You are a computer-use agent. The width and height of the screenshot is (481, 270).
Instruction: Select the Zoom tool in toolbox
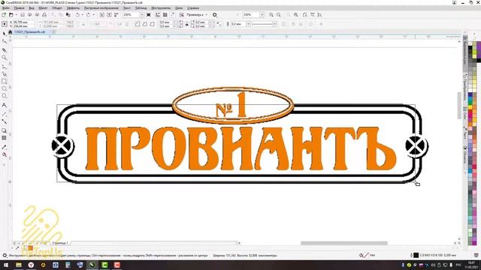pos(4,58)
